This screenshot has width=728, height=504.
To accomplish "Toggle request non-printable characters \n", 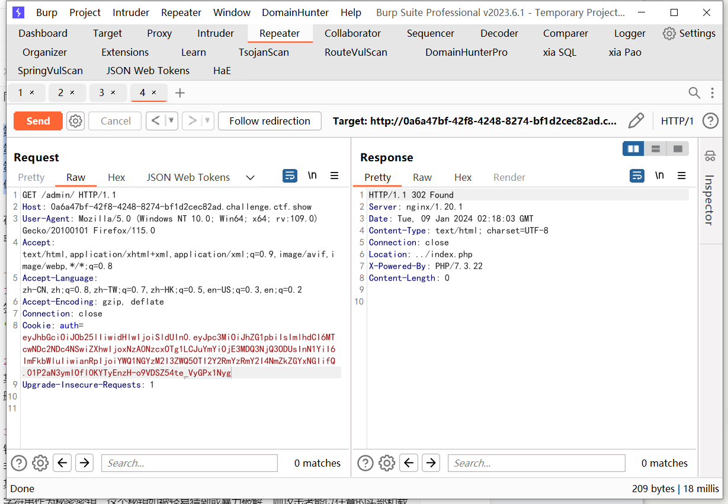I will tap(312, 176).
